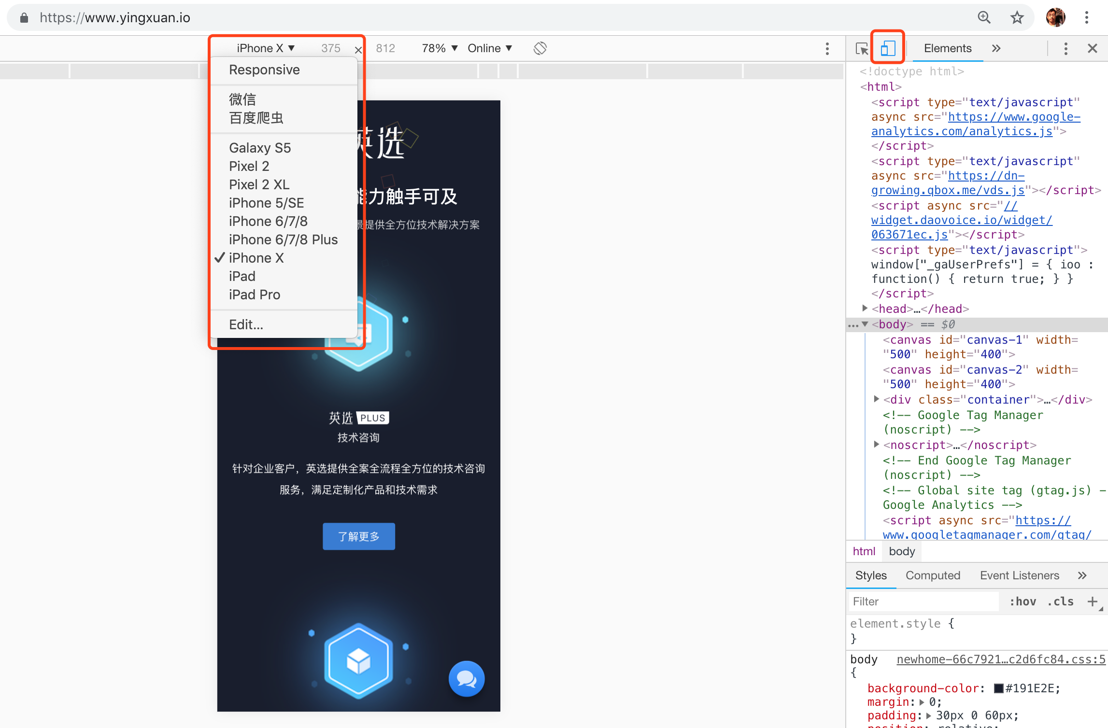The image size is (1108, 728).
Task: Click the zoom magnifier in address bar
Action: click(984, 17)
